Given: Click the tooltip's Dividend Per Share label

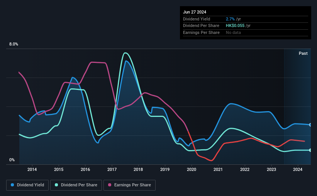Looking at the screenshot, I should [x=201, y=26].
